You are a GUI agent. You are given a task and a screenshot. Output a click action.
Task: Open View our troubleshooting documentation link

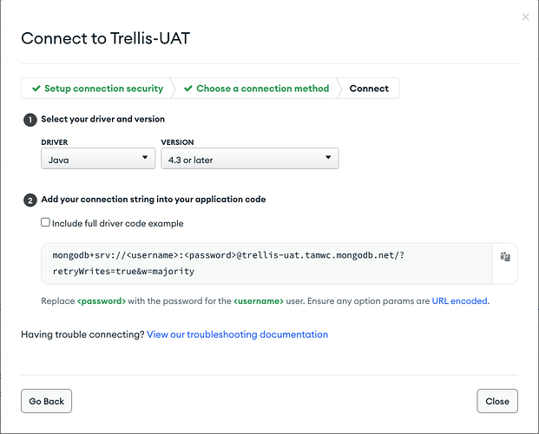tap(237, 334)
